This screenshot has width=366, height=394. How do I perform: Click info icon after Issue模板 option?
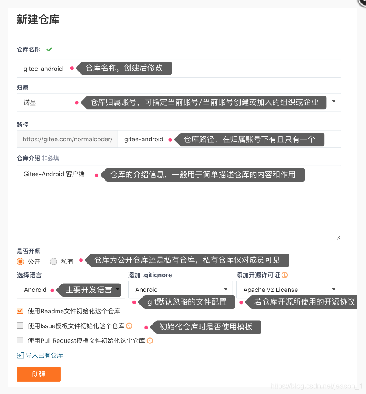coord(129,325)
